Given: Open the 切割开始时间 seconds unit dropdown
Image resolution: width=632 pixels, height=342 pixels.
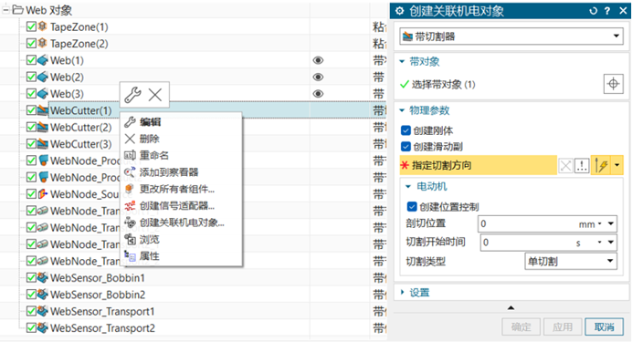Looking at the screenshot, I should point(600,243).
